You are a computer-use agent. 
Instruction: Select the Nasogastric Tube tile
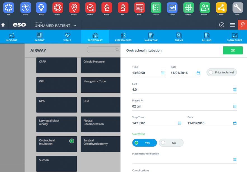(100, 85)
